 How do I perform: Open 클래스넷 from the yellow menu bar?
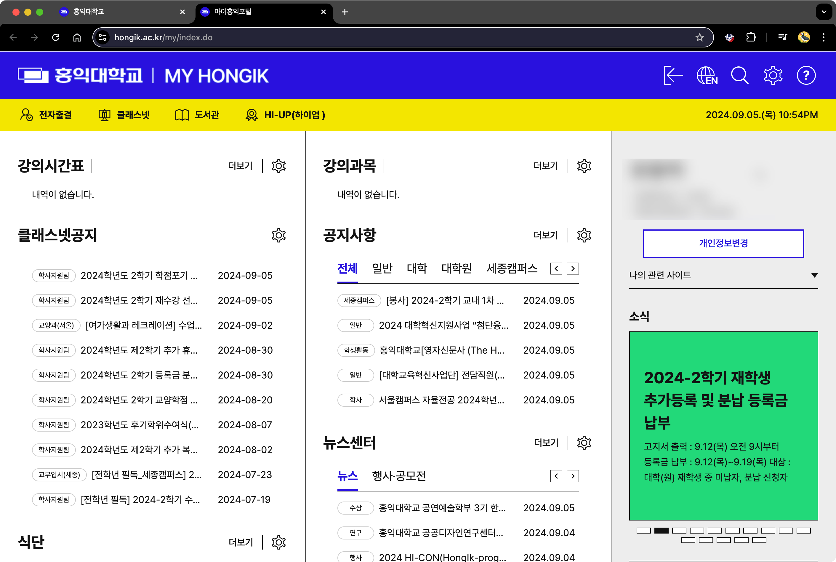click(124, 115)
